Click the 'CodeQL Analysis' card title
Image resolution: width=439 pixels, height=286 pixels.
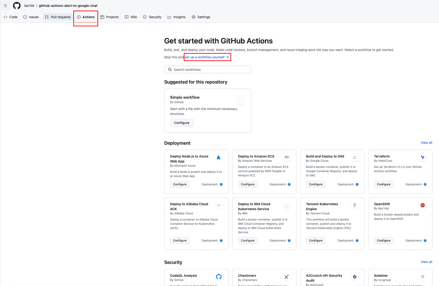pyautogui.click(x=183, y=275)
